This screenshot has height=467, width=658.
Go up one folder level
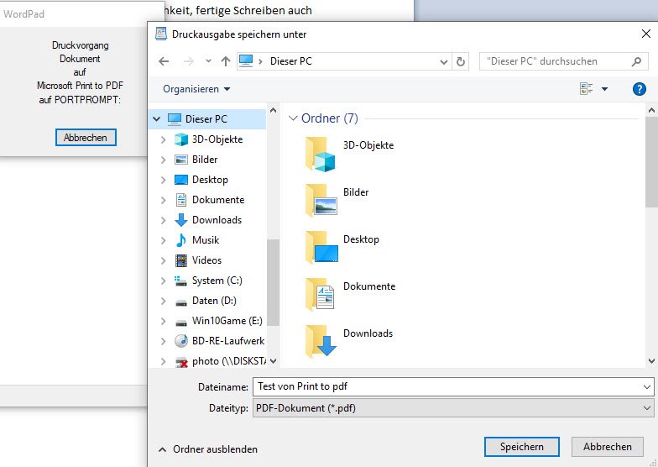(226, 61)
